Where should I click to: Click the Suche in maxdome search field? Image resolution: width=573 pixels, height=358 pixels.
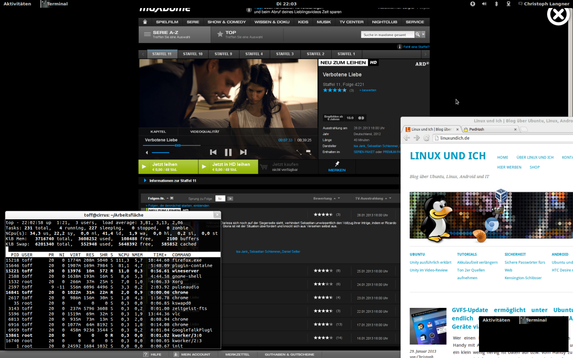pos(388,34)
